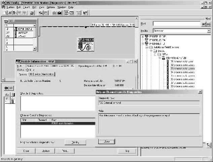
Task: Click Close button in Module Information dialog
Action: pyautogui.click(x=26, y=151)
